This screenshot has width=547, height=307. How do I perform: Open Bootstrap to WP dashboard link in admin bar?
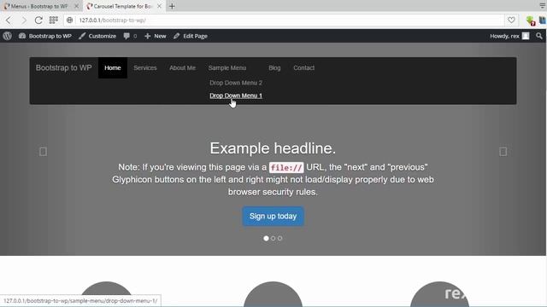click(45, 36)
